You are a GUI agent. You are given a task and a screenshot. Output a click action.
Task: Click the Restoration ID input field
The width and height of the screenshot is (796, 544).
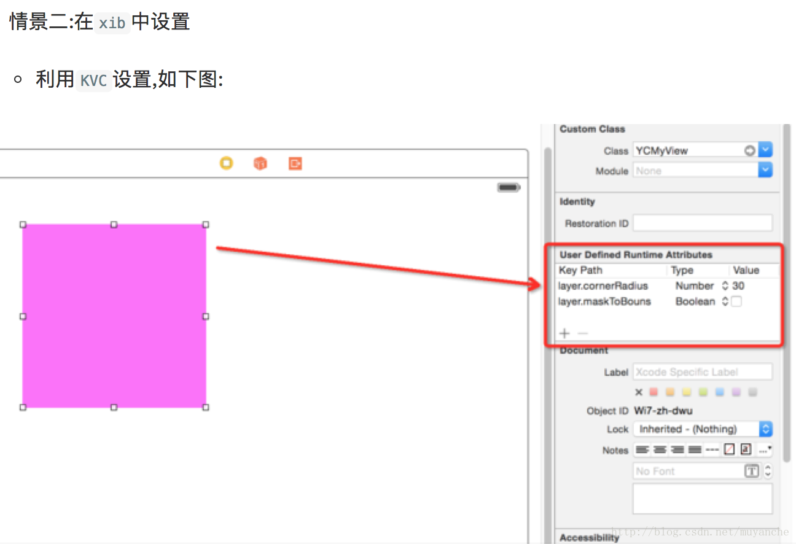pyautogui.click(x=703, y=223)
